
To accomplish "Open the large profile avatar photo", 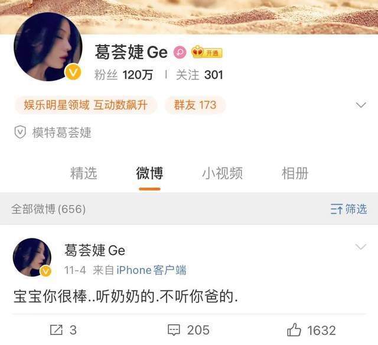I will pos(48,47).
